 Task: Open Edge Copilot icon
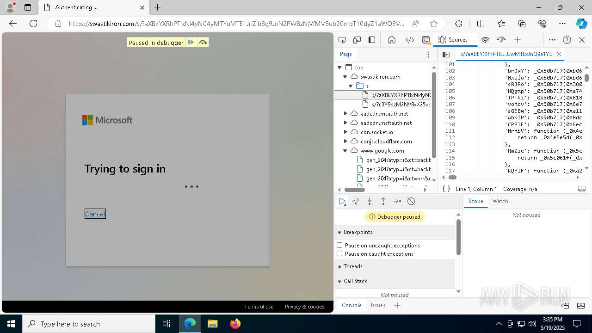(x=581, y=24)
